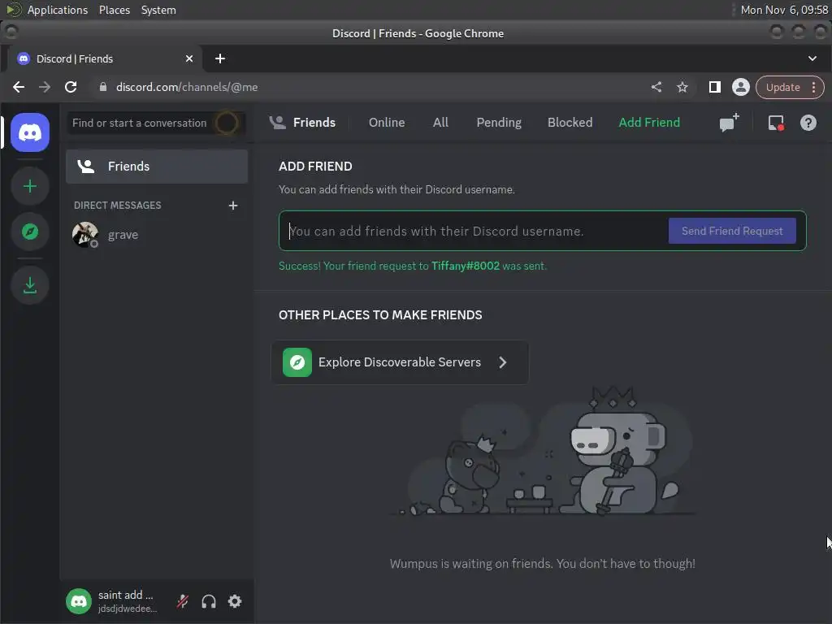Image resolution: width=832 pixels, height=624 pixels.
Task: Click Tiffany#8002 in success message
Action: [466, 266]
